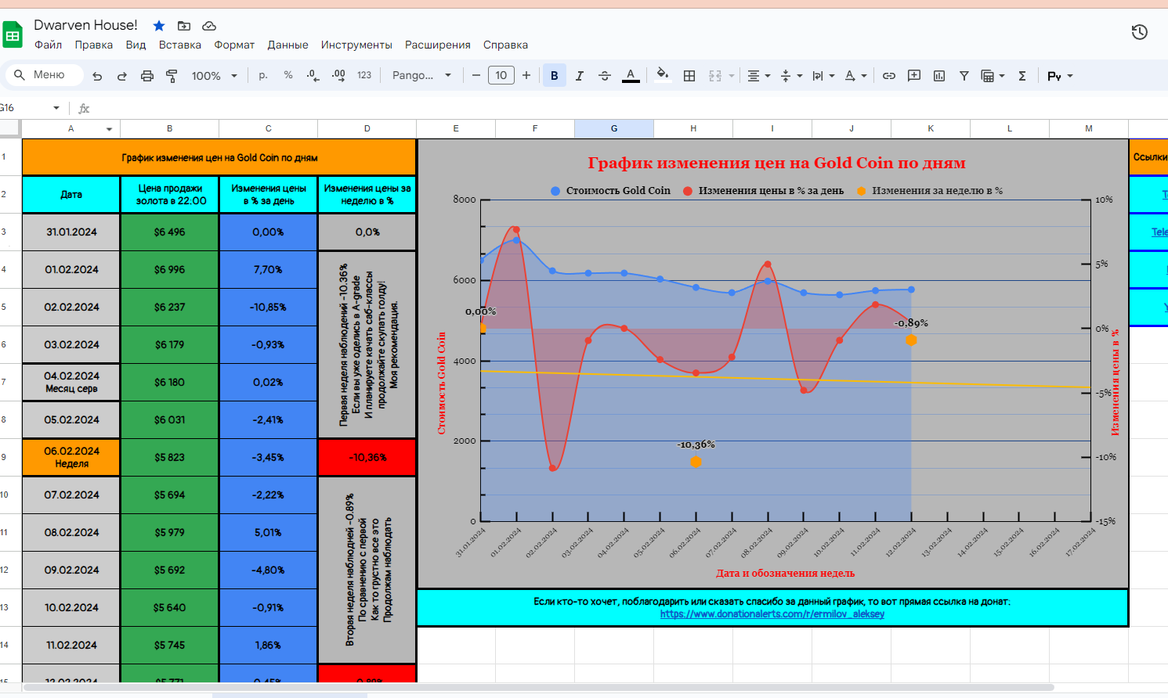Open the horizontal align dropdown
The image size is (1168, 698).
[758, 76]
